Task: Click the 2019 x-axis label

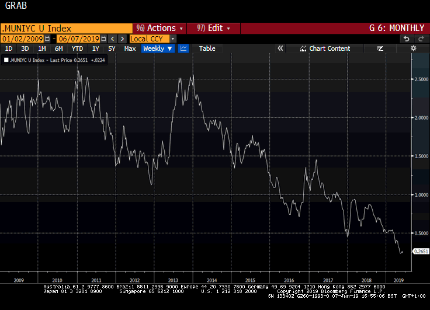Action: (x=398, y=280)
